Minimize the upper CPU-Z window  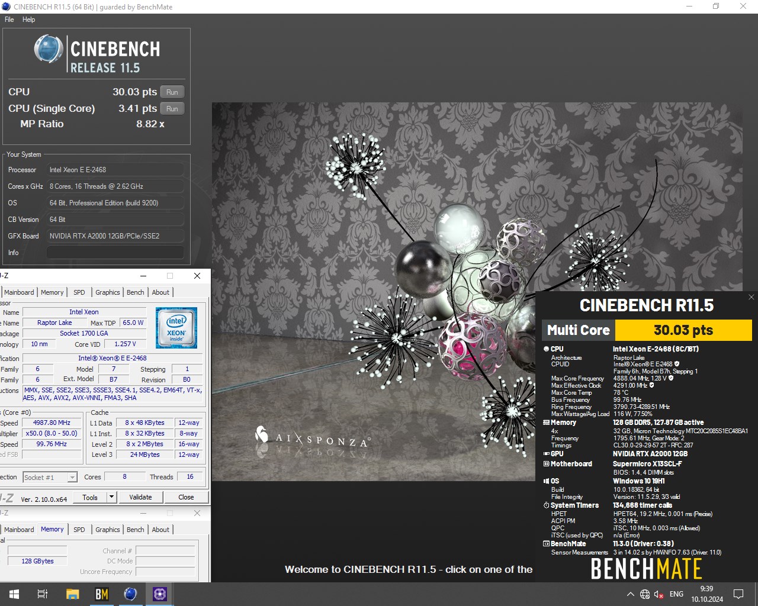click(x=143, y=276)
